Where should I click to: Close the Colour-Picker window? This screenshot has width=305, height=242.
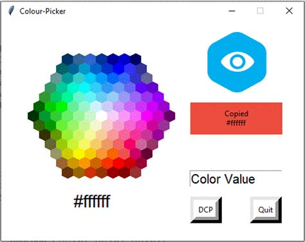pos(289,11)
